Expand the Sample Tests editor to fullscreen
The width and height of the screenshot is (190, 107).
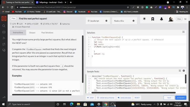(180, 71)
